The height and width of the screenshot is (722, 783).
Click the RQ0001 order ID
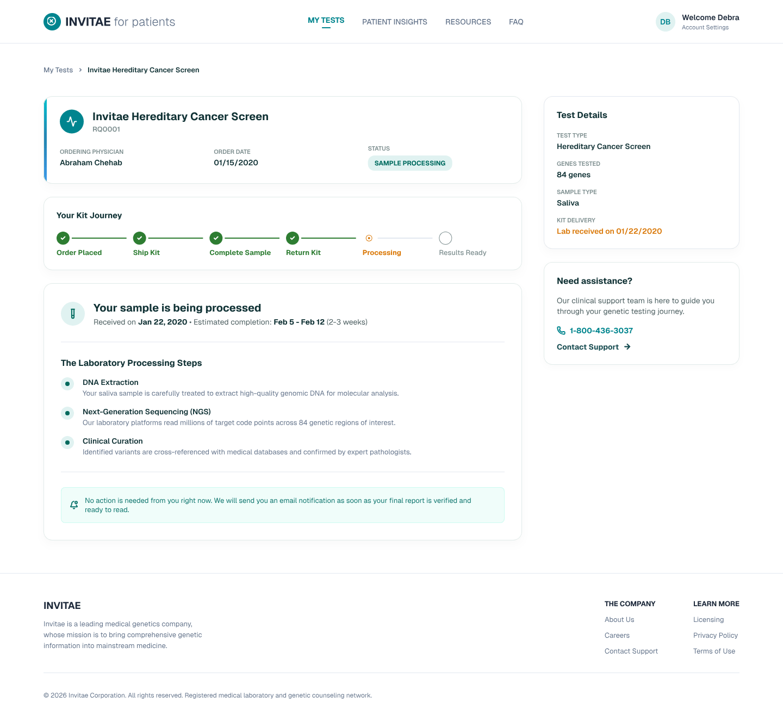106,129
